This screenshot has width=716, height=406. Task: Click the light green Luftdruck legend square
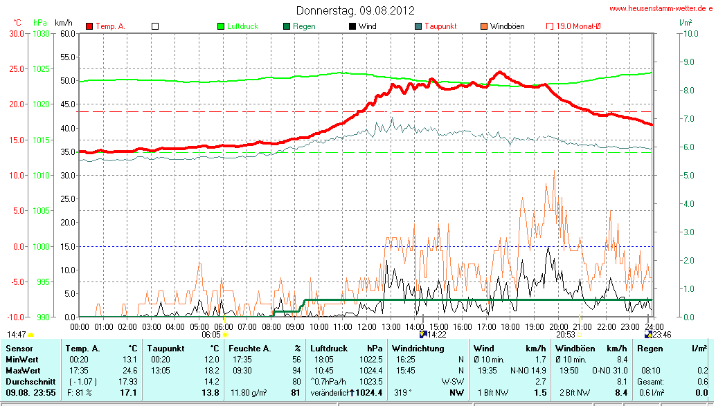tap(221, 26)
